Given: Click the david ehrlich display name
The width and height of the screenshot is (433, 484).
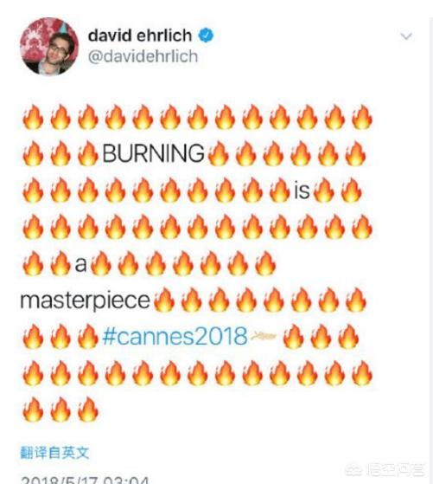Looking at the screenshot, I should [x=140, y=35].
